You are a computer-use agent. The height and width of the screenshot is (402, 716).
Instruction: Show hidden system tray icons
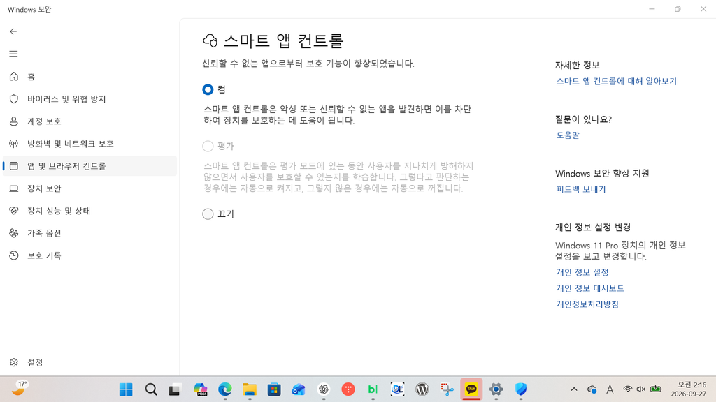(574, 389)
